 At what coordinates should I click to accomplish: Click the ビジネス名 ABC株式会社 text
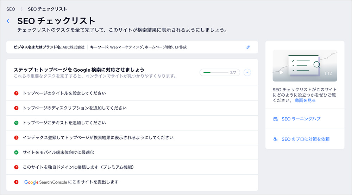point(49,47)
